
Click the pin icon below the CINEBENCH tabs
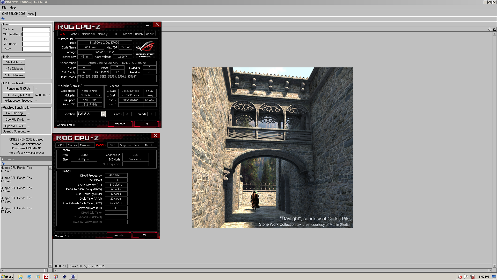tap(3, 19)
